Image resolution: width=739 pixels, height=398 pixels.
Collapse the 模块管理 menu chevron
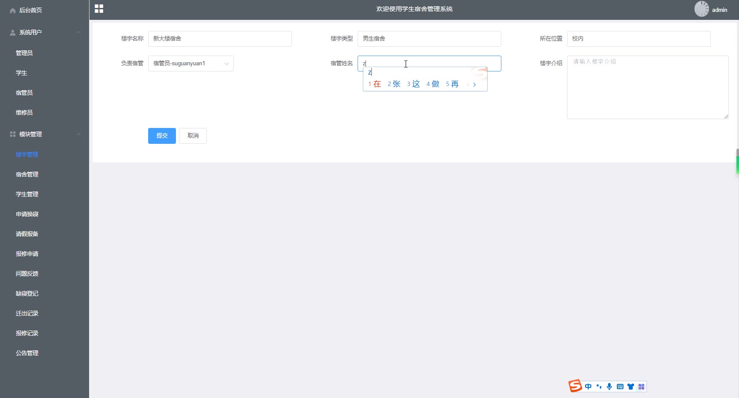click(78, 134)
